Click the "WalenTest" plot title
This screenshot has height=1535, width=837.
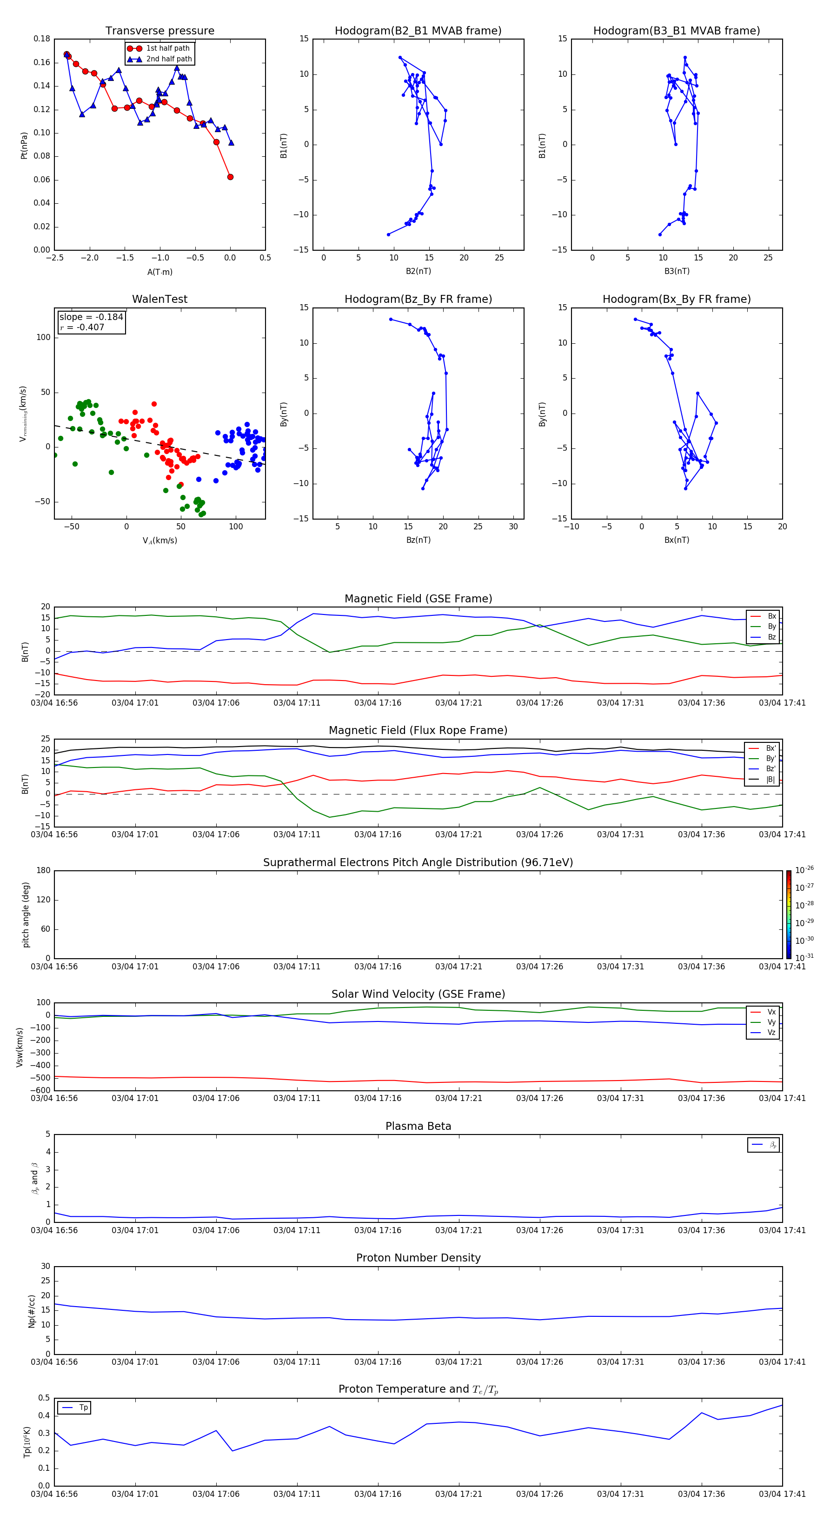159,299
